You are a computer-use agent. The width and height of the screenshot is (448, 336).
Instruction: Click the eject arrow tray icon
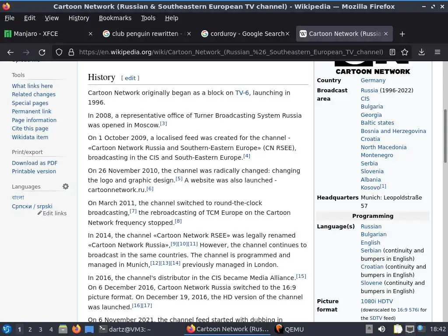tap(369, 329)
